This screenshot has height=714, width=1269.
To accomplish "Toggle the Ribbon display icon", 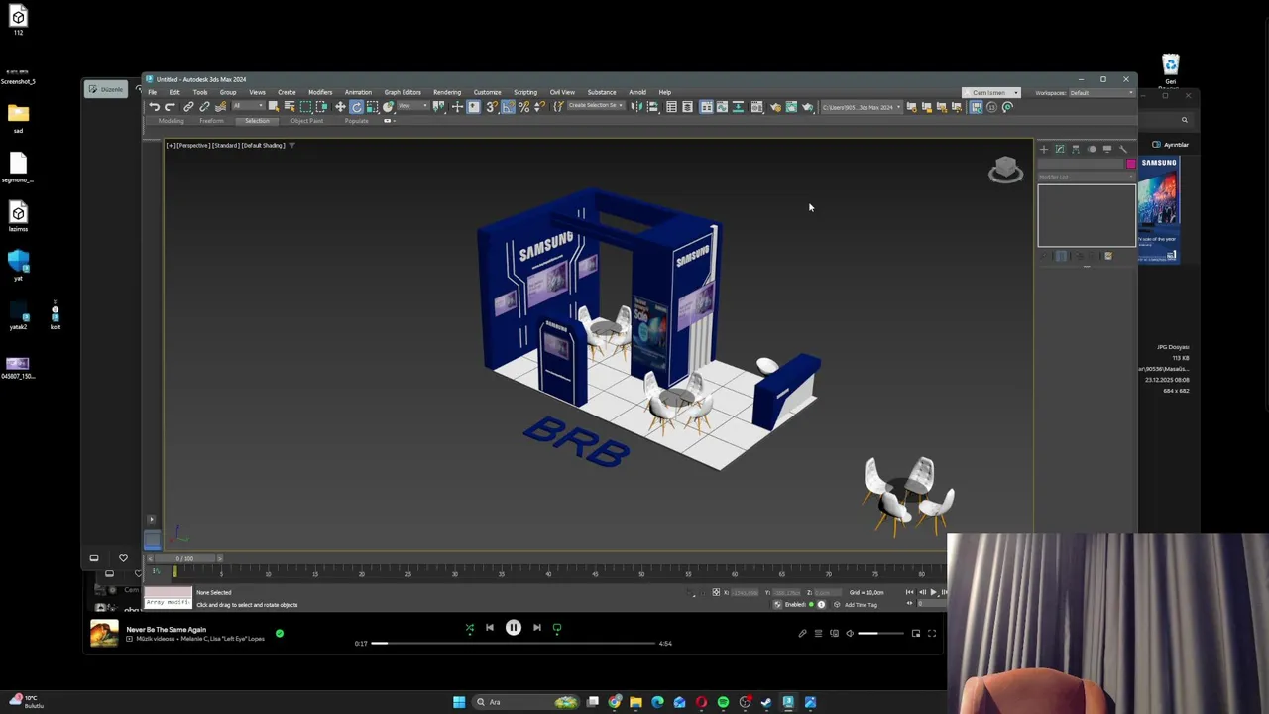I will (x=706, y=107).
